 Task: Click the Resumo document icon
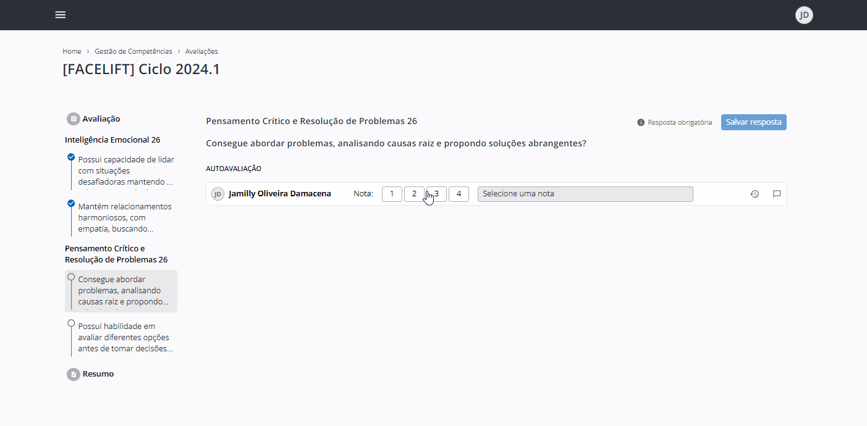(74, 374)
